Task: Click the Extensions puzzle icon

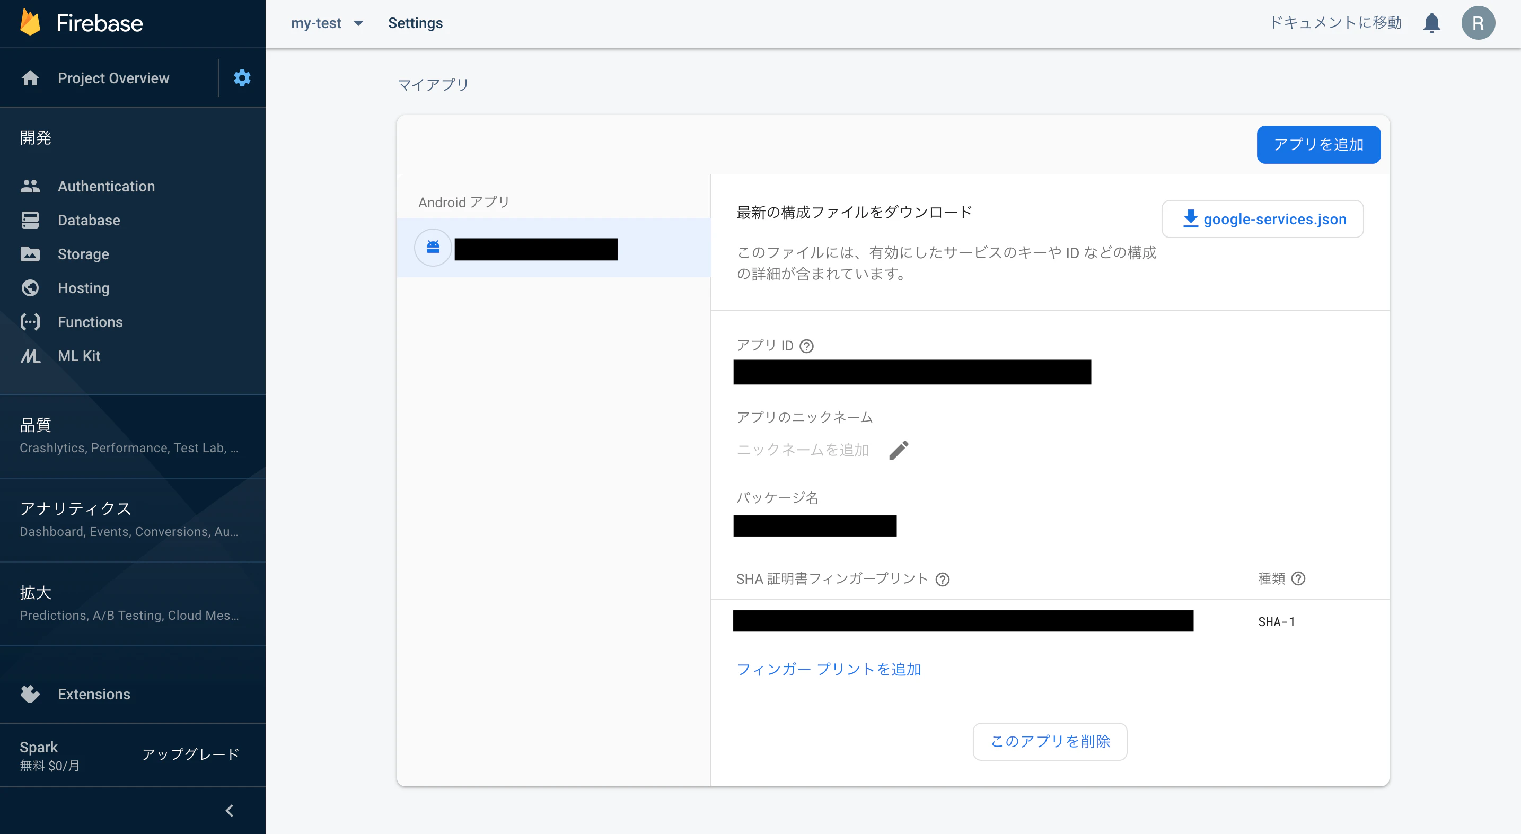Action: tap(30, 694)
